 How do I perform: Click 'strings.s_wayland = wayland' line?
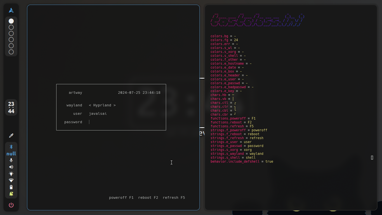click(x=237, y=154)
